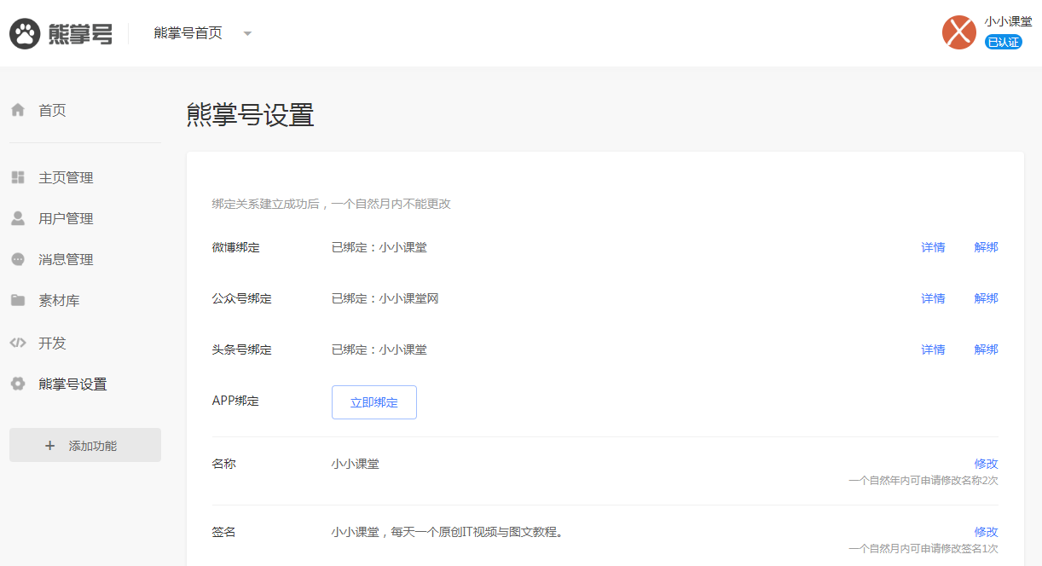The width and height of the screenshot is (1042, 566).
Task: Click the 熊掌号设置 page heading
Action: click(251, 114)
